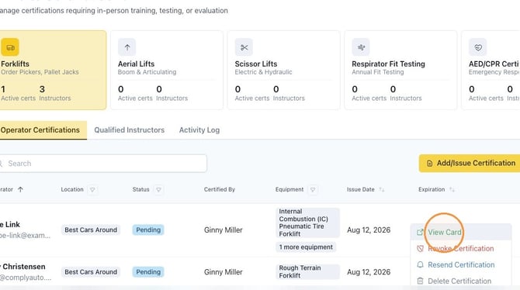520x290 pixels.
Task: Click Best Cars Around in Link row
Action: point(91,230)
